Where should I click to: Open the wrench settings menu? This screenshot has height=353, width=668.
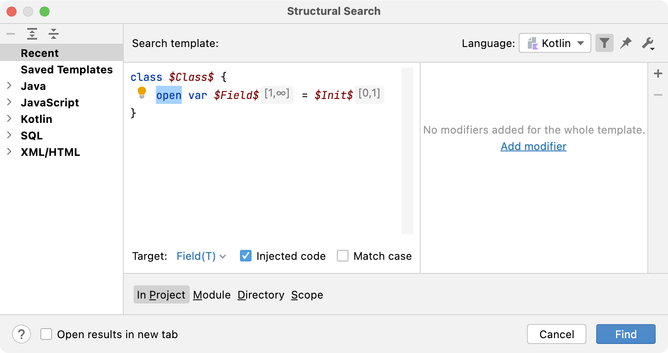coord(648,43)
